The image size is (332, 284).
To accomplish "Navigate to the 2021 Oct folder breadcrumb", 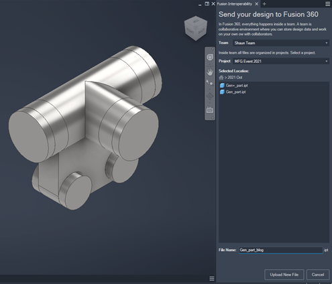I will (235, 78).
